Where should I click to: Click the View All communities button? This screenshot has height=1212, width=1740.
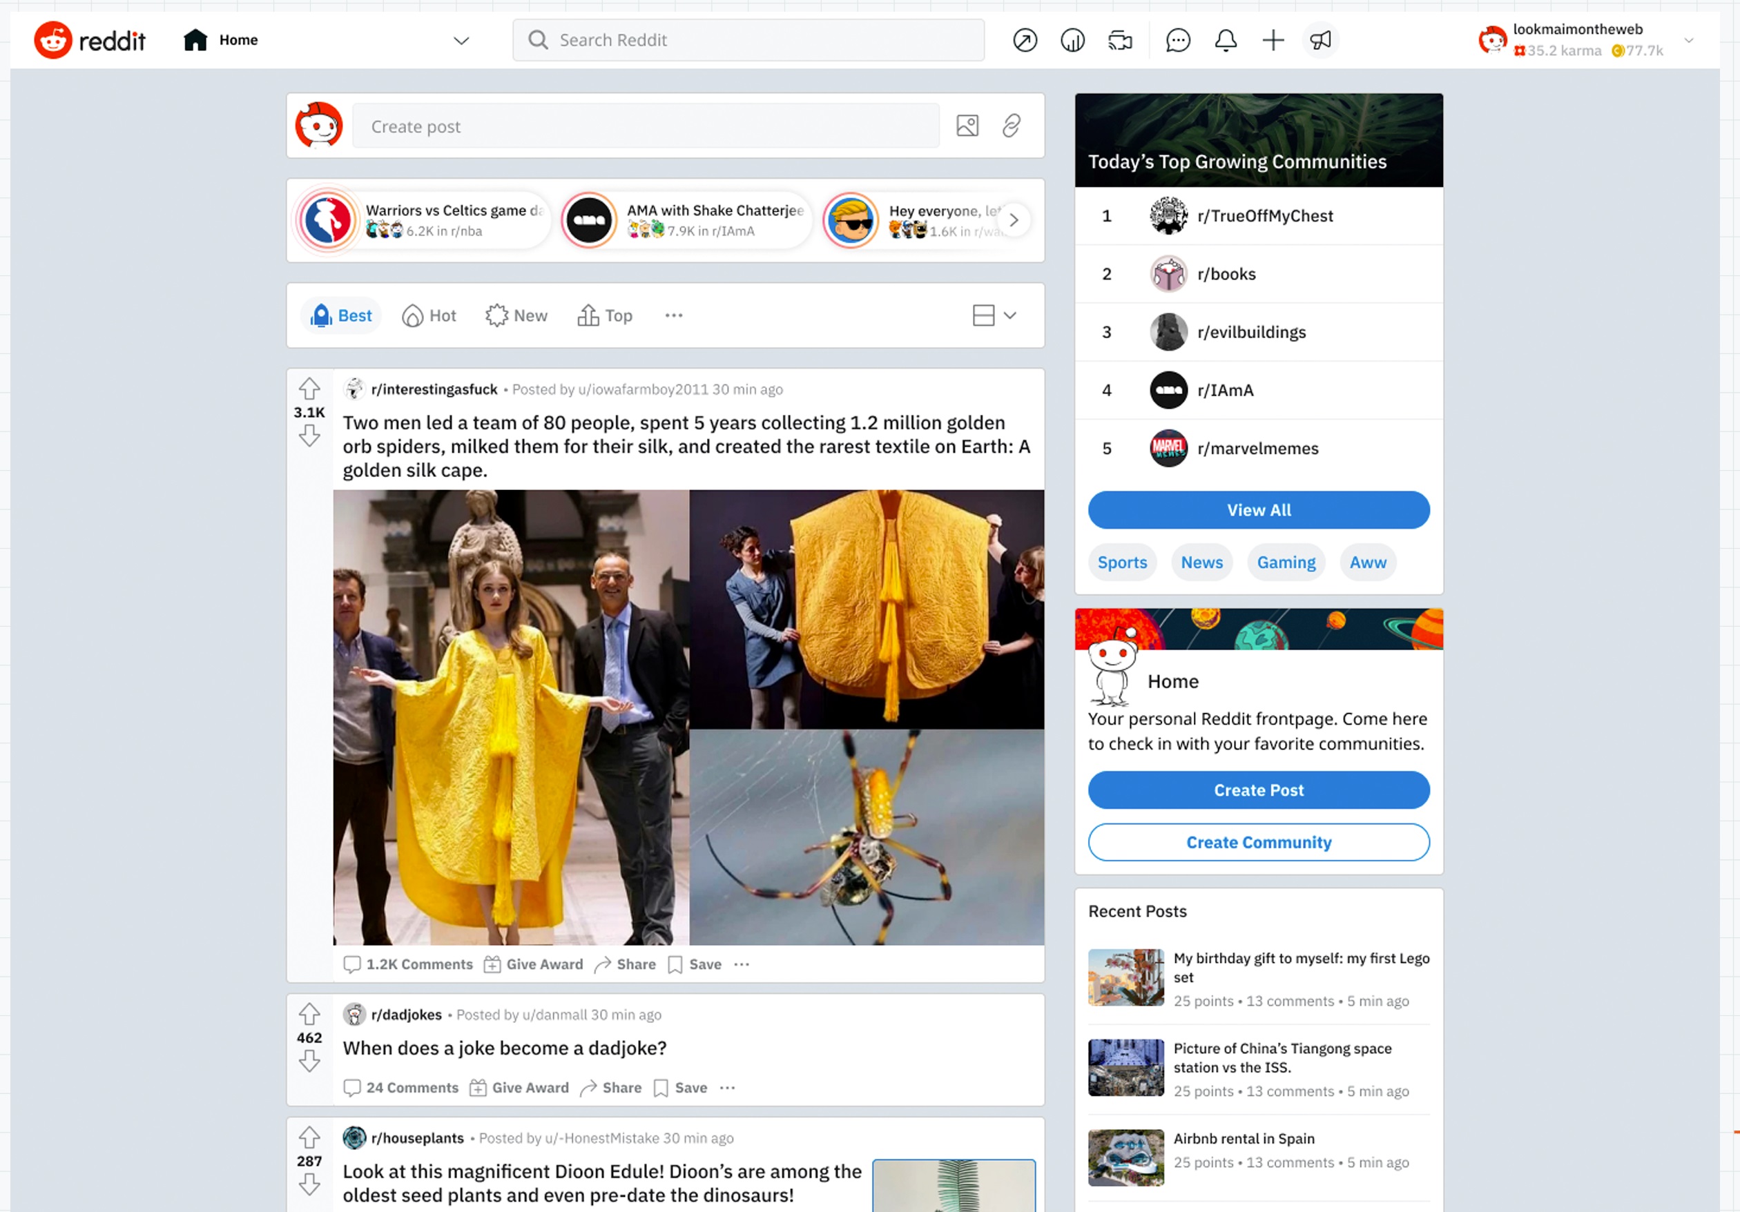[x=1258, y=510]
